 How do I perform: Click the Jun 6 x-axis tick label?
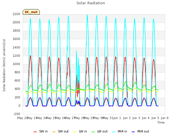(x=165, y=118)
